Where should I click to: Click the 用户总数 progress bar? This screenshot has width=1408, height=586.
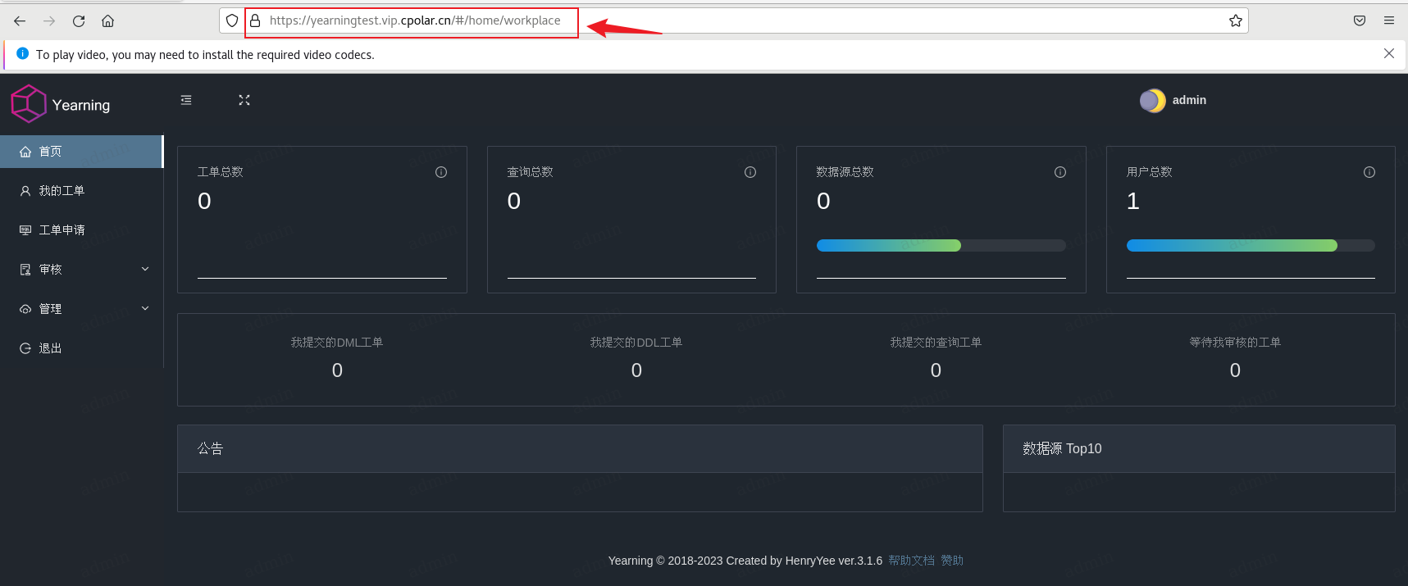1251,246
